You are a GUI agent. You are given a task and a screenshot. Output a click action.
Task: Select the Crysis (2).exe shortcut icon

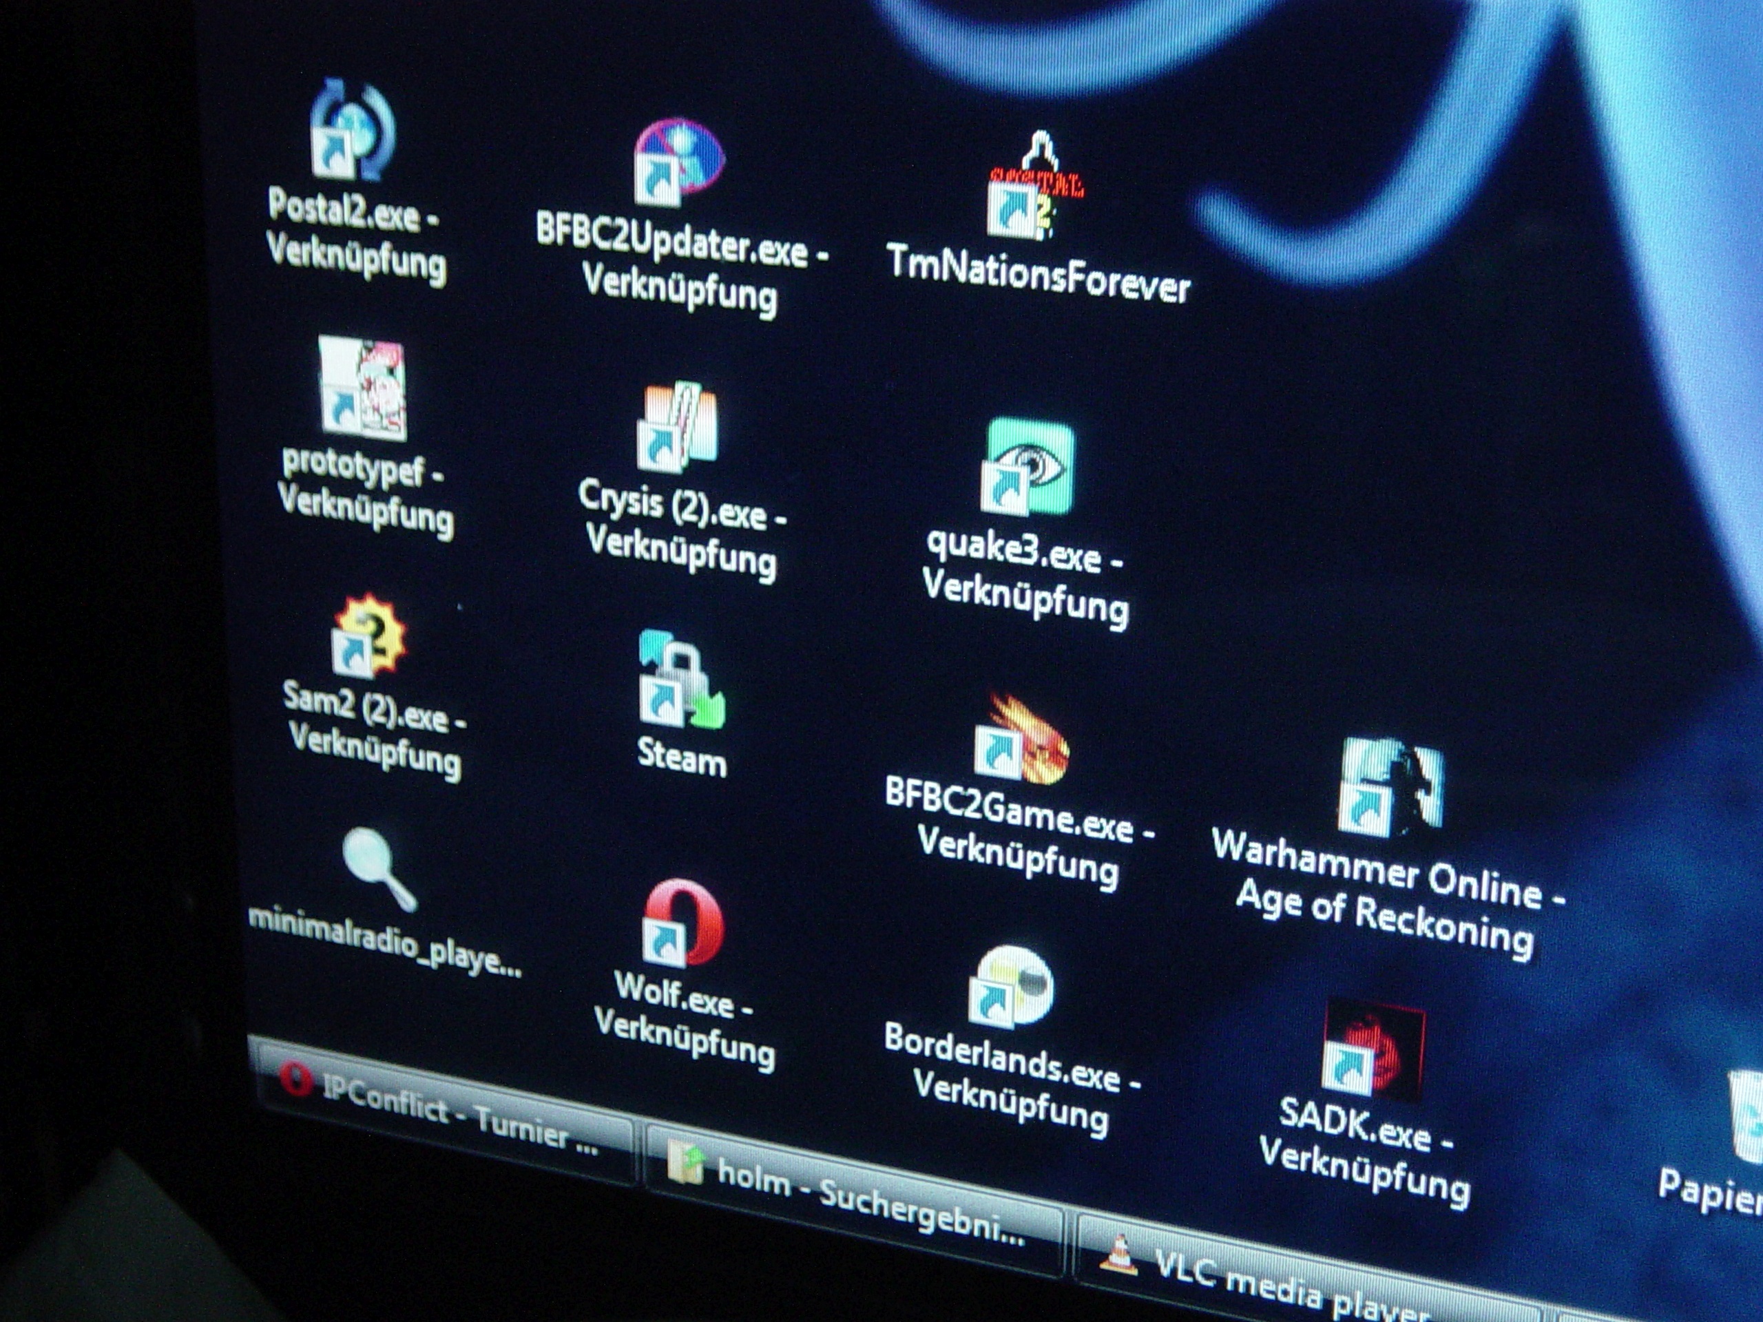tap(678, 426)
